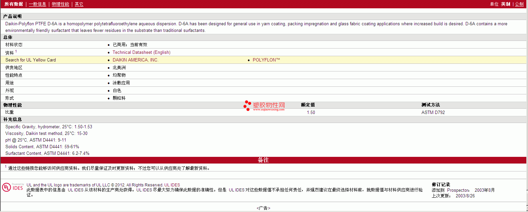Click the UL trademark copyright 2012 line

[103, 185]
